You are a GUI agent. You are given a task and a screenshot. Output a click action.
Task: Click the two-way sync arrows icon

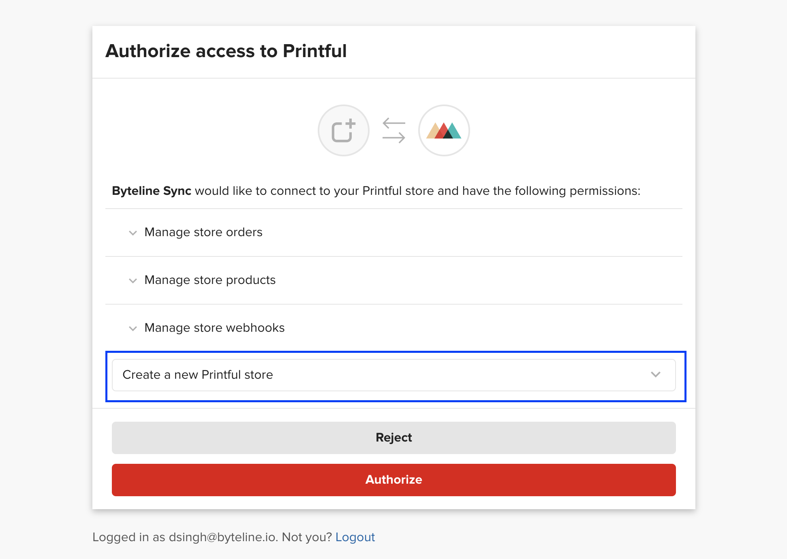pos(393,130)
